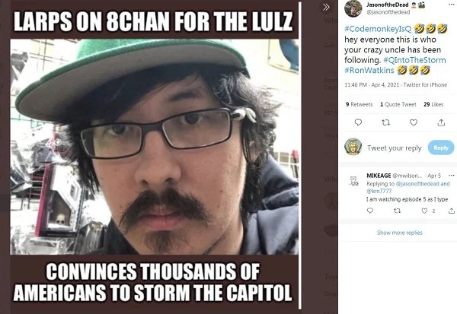Reply to MIKEAGE's comment via bubble icon
457x314 pixels.
pyautogui.click(x=370, y=211)
